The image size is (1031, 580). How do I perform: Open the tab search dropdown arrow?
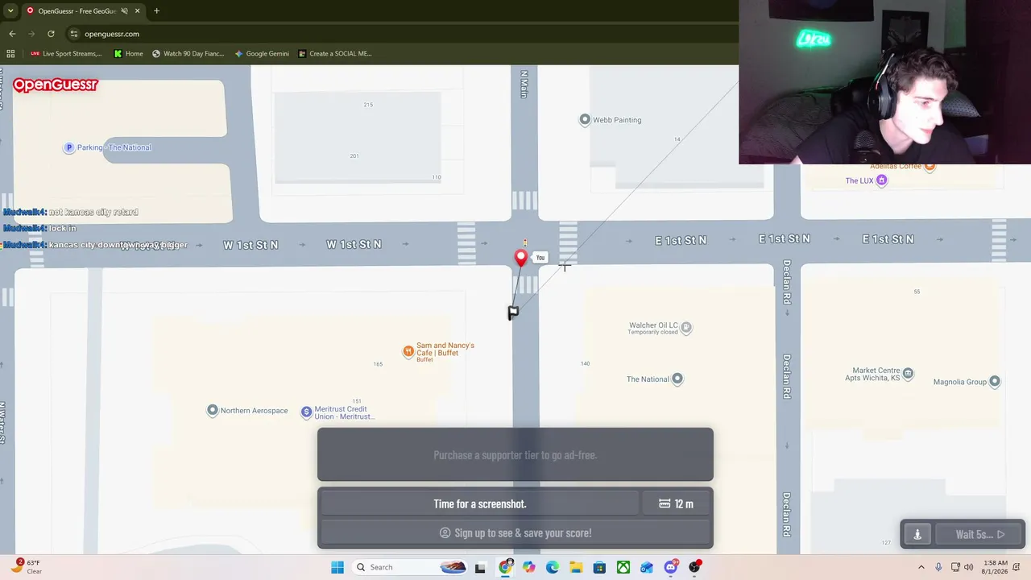(x=10, y=11)
